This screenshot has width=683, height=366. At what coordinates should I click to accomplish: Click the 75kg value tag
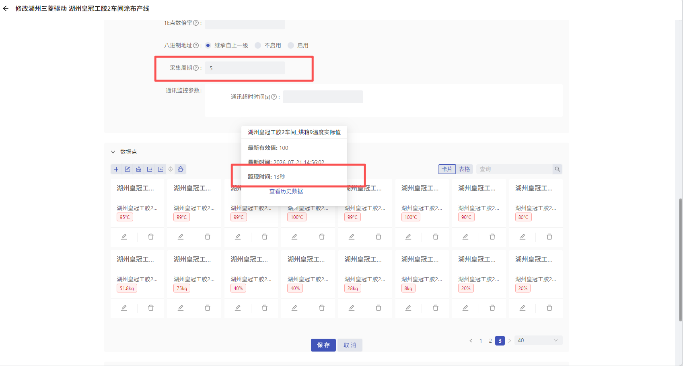[x=182, y=288]
